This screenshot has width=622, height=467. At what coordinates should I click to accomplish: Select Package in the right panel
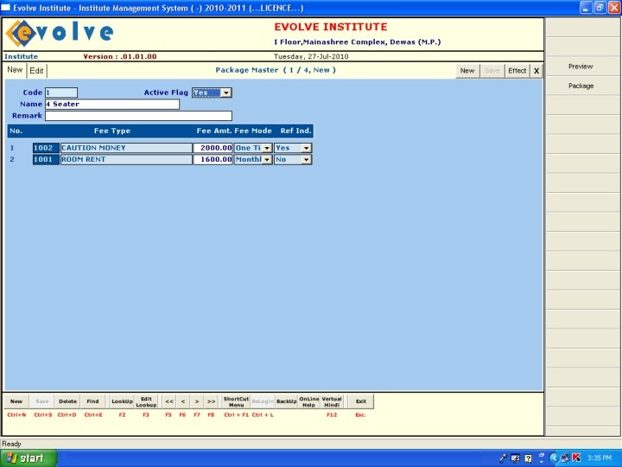click(581, 86)
